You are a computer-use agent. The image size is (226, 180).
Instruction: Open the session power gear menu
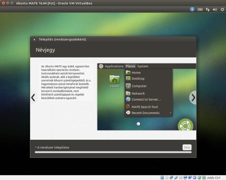[222, 10]
